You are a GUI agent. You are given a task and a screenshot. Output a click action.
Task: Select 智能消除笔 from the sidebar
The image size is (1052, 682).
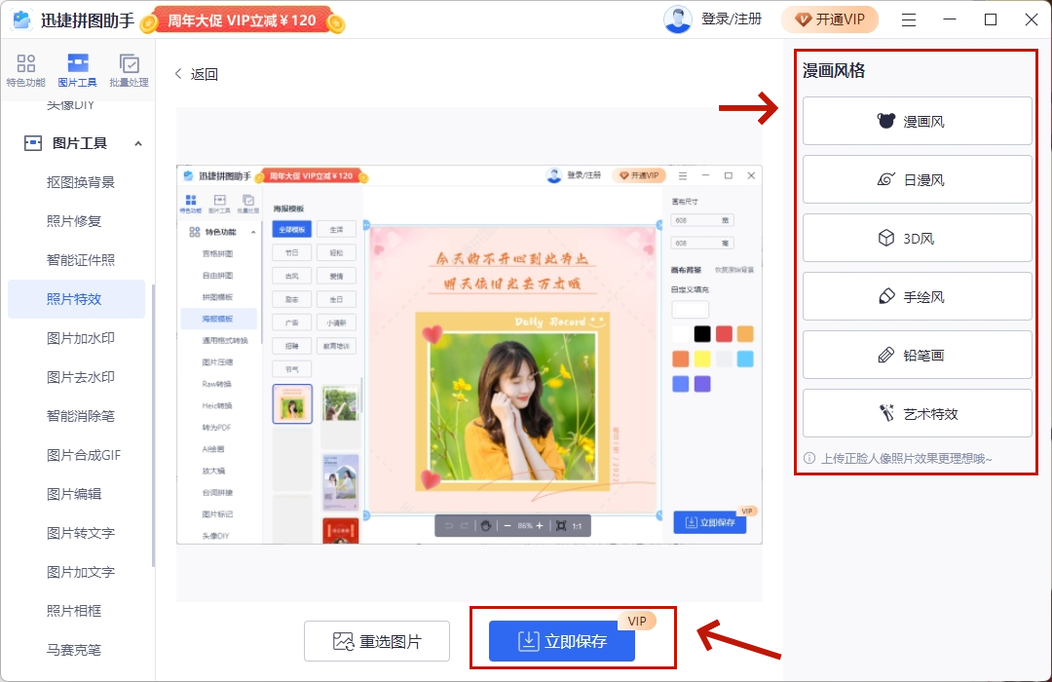[81, 416]
